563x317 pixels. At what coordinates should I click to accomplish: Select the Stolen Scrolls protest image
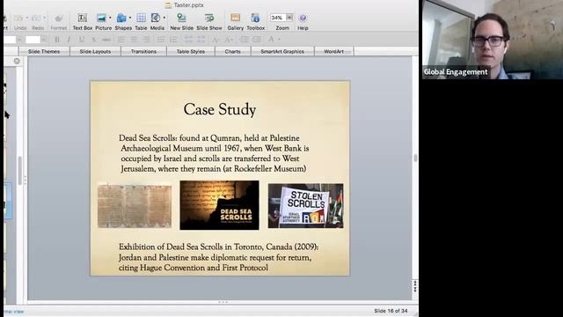tap(305, 206)
